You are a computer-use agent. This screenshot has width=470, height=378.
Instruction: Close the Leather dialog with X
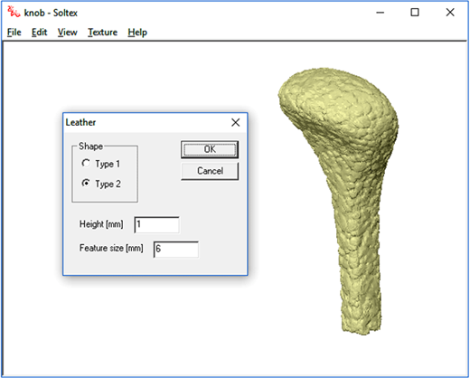[236, 122]
